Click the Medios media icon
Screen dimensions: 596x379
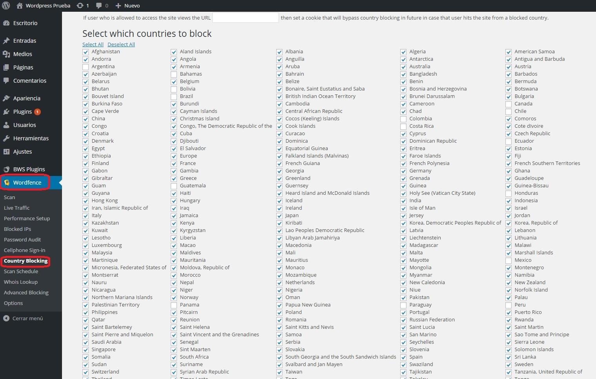(x=6, y=54)
